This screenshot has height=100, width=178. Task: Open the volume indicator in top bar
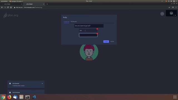pos(171,1)
